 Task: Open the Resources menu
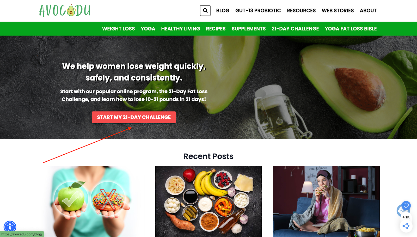pyautogui.click(x=301, y=11)
